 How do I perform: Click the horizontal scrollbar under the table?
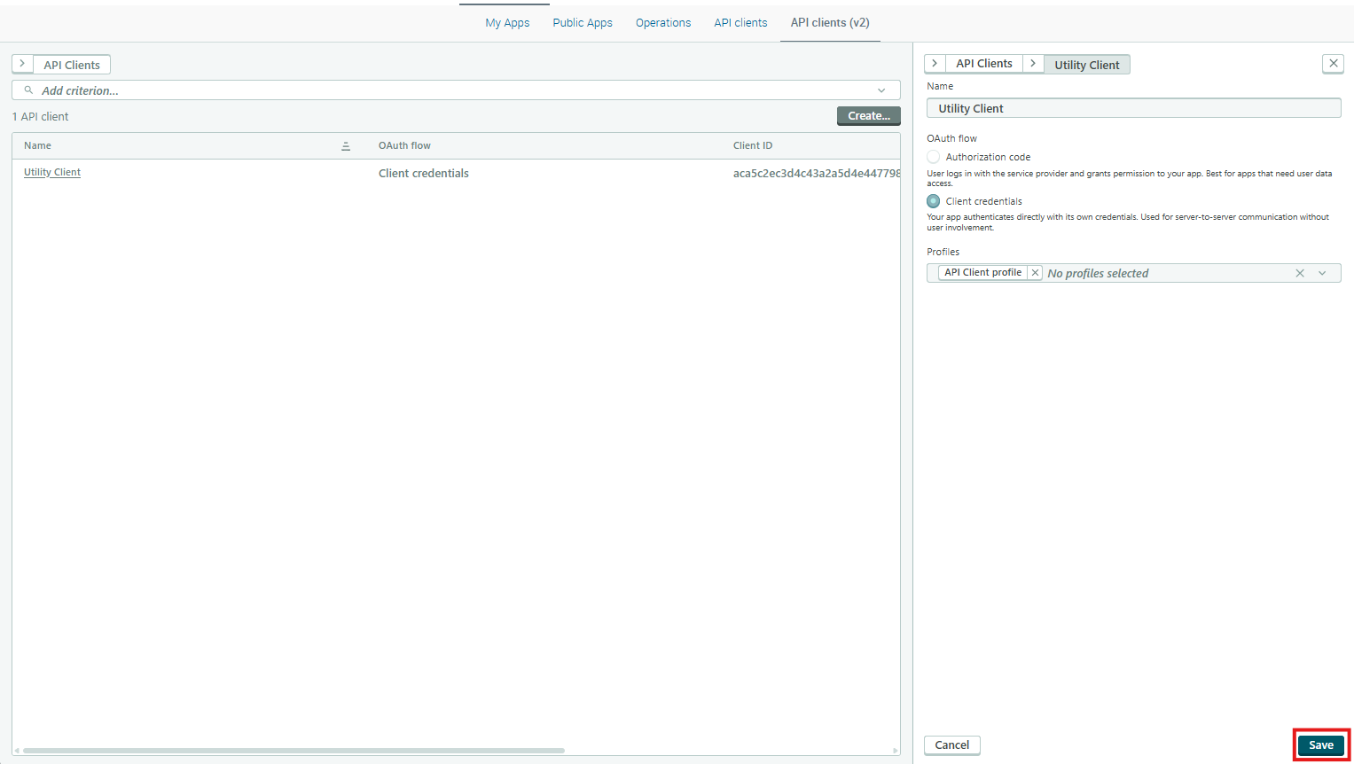point(293,751)
